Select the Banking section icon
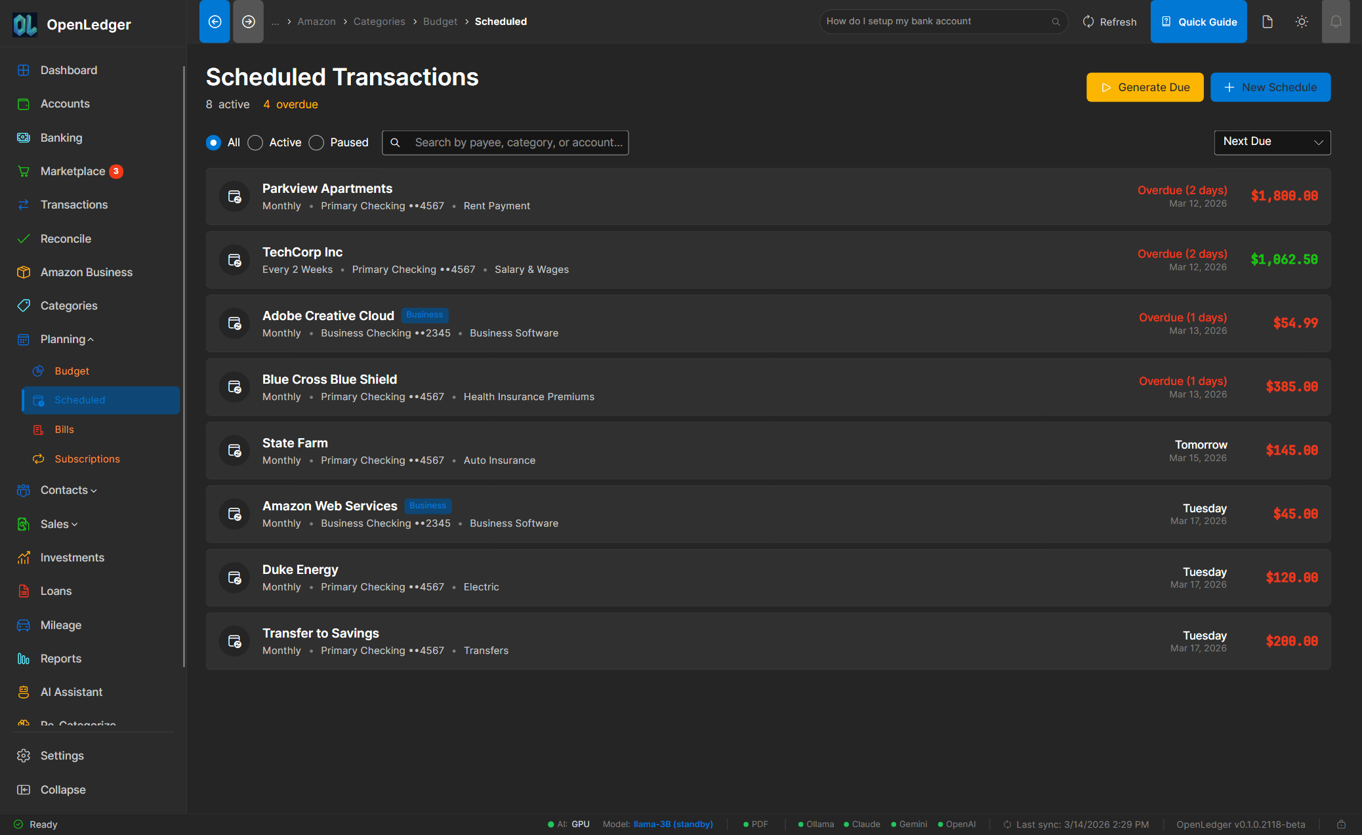 (24, 138)
